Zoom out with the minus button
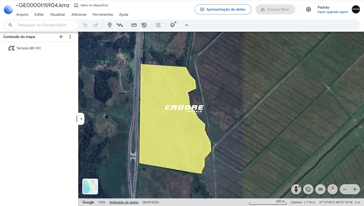This screenshot has height=206, width=364. (x=345, y=189)
